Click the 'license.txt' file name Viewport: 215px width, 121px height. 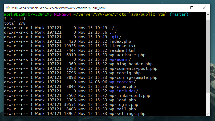click(123, 46)
